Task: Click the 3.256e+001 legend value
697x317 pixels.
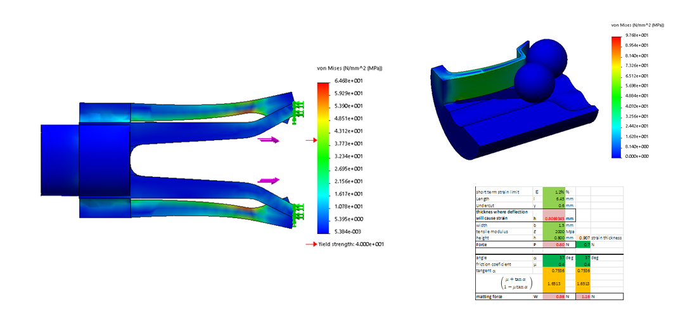Action: tap(637, 116)
